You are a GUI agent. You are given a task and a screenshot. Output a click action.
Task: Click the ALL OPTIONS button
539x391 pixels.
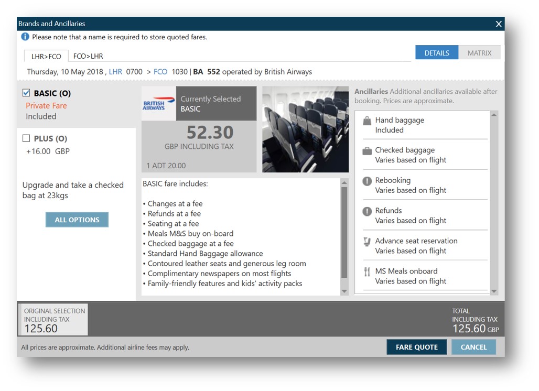pyautogui.click(x=77, y=220)
